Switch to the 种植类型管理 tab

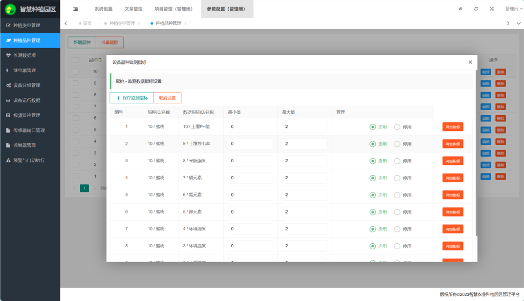pos(122,24)
